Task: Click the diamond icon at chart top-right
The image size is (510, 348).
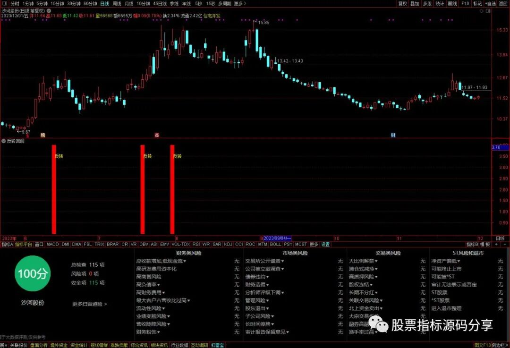Action: coord(482,11)
